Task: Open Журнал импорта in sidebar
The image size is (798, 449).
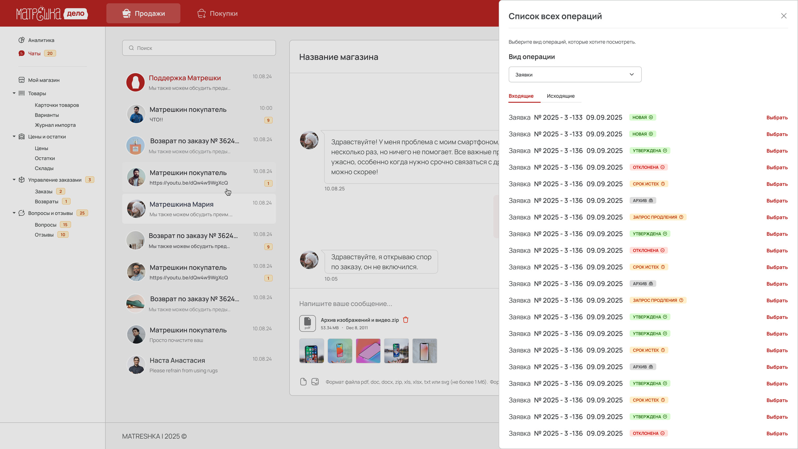Action: [55, 125]
